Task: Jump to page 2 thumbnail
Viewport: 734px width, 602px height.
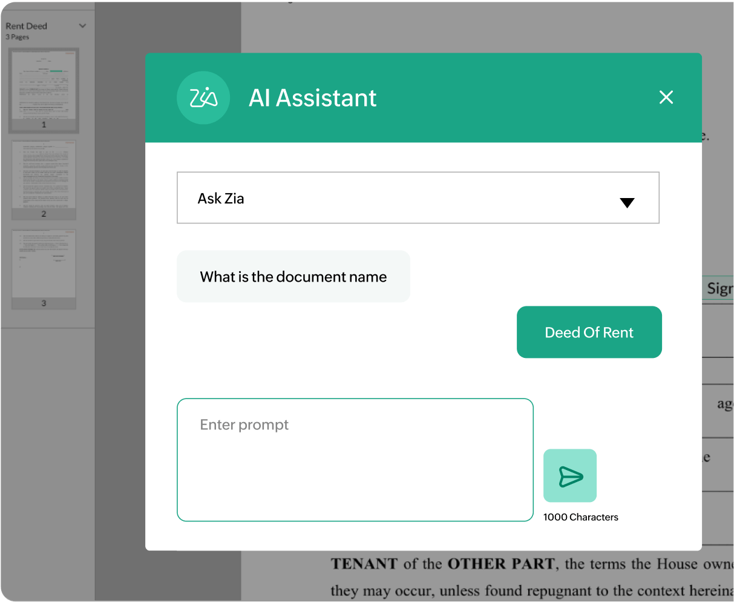Action: coord(44,180)
